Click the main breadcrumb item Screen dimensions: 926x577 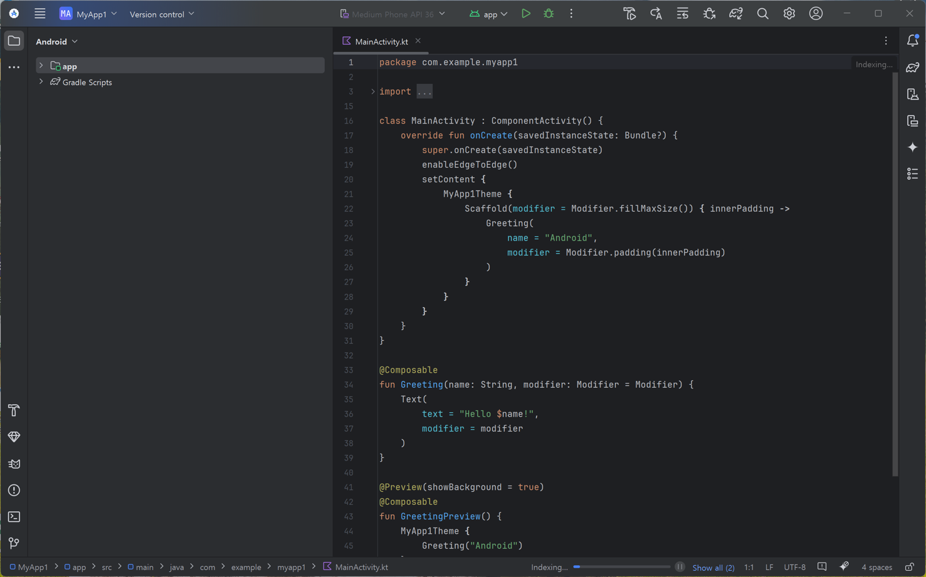pos(140,567)
